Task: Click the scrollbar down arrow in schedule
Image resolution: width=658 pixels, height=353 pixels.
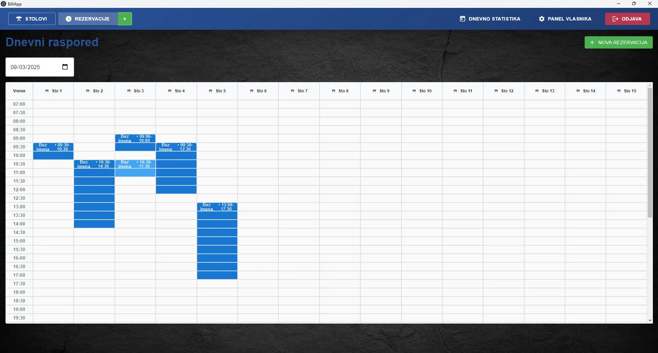Action: point(650,321)
